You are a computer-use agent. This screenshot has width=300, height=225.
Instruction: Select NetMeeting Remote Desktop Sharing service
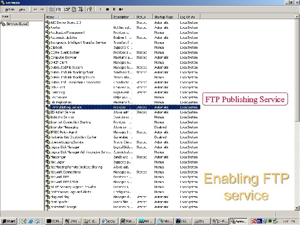click(x=123, y=167)
